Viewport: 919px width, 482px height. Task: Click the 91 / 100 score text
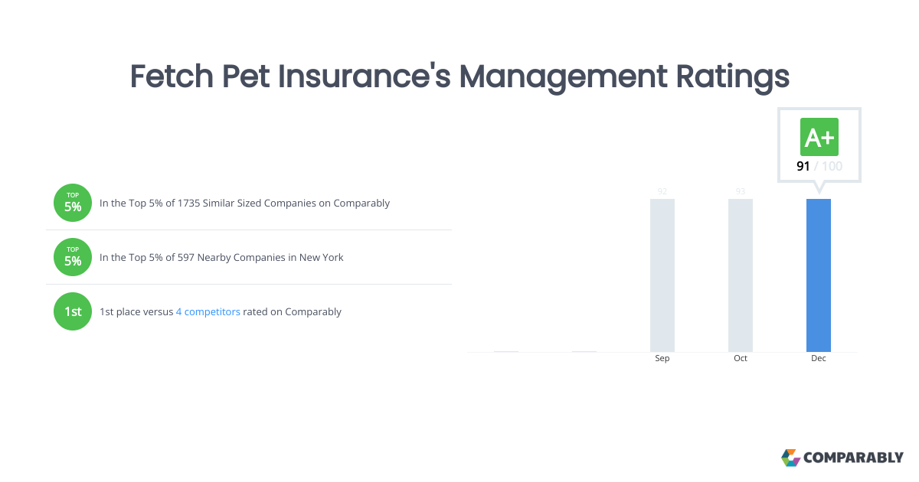819,166
